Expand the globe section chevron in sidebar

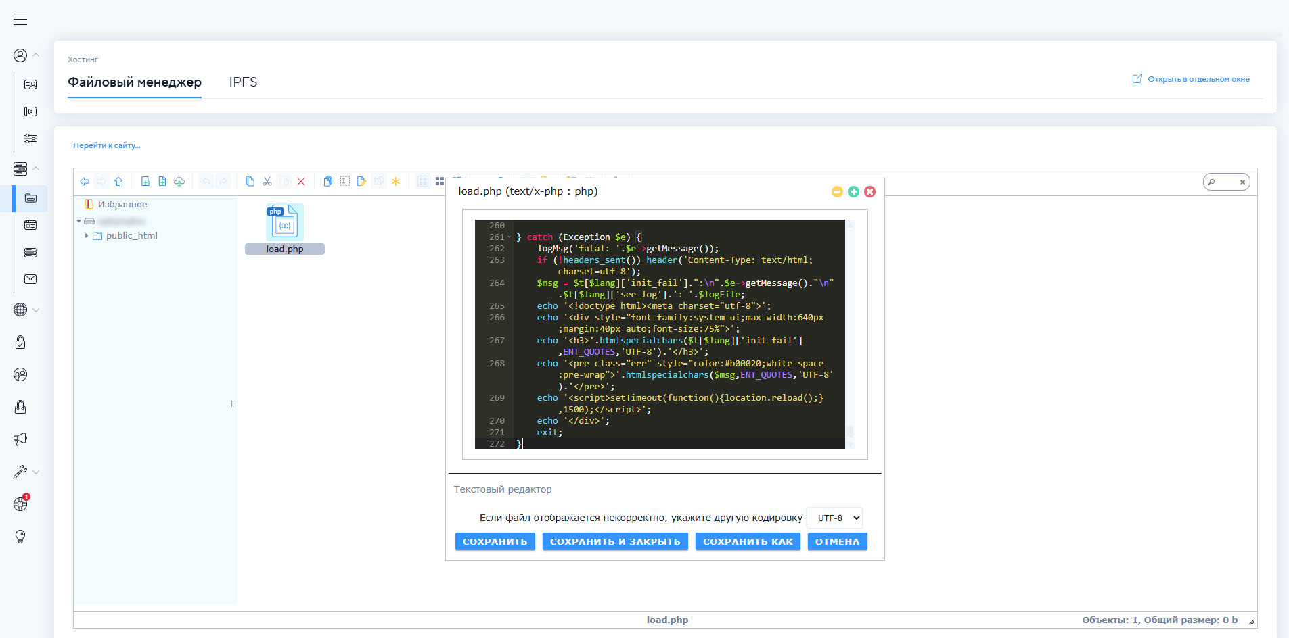(x=36, y=310)
